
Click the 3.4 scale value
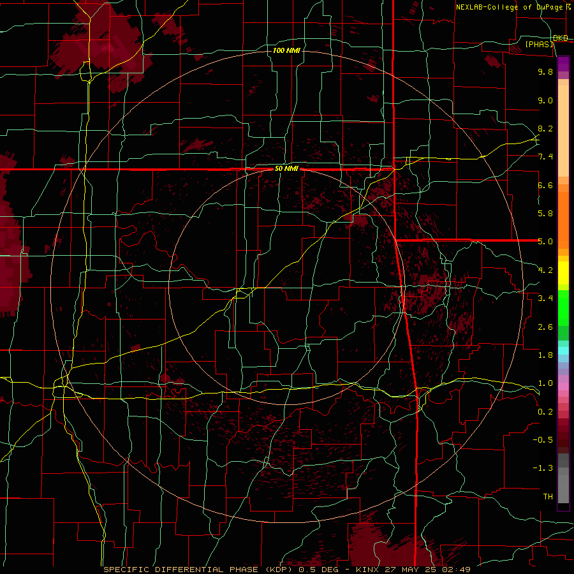545,298
